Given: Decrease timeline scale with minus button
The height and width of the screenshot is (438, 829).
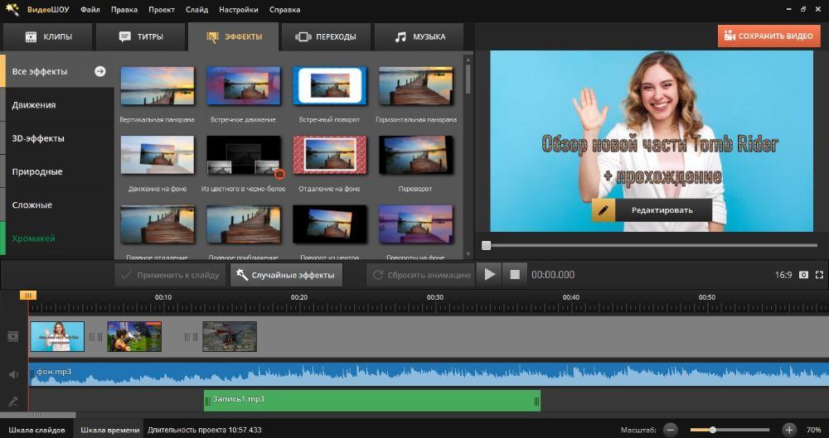Looking at the screenshot, I should (671, 430).
